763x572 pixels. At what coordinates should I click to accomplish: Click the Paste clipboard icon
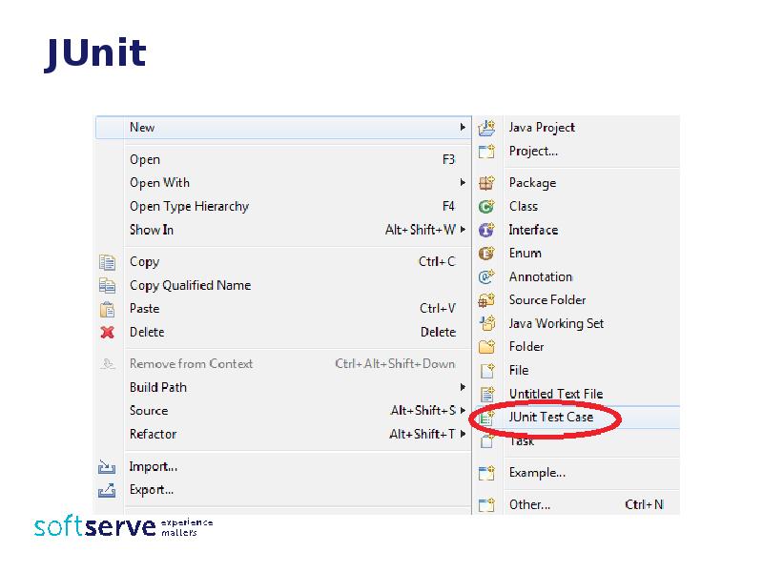point(108,309)
